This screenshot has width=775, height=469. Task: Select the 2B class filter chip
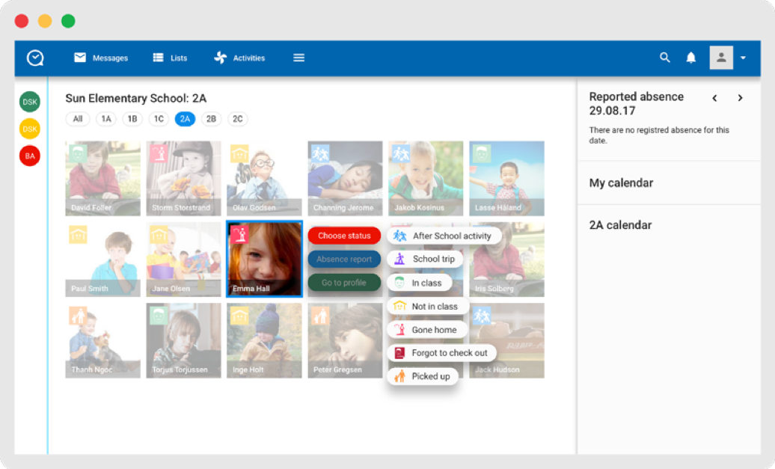[212, 119]
